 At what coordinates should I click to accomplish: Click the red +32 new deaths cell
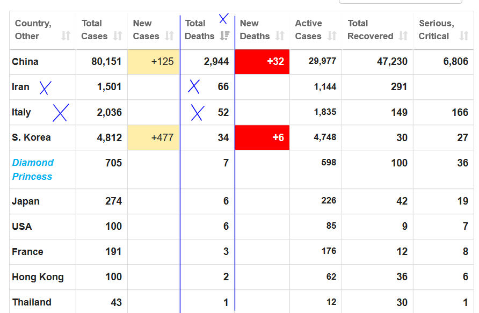(x=262, y=62)
